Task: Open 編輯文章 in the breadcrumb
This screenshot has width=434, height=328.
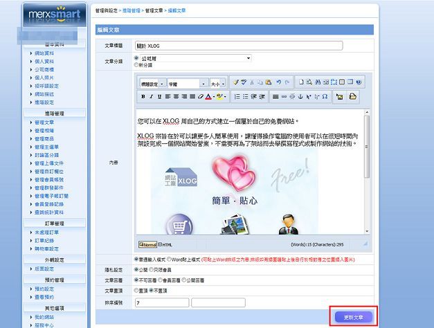Action: [x=177, y=10]
